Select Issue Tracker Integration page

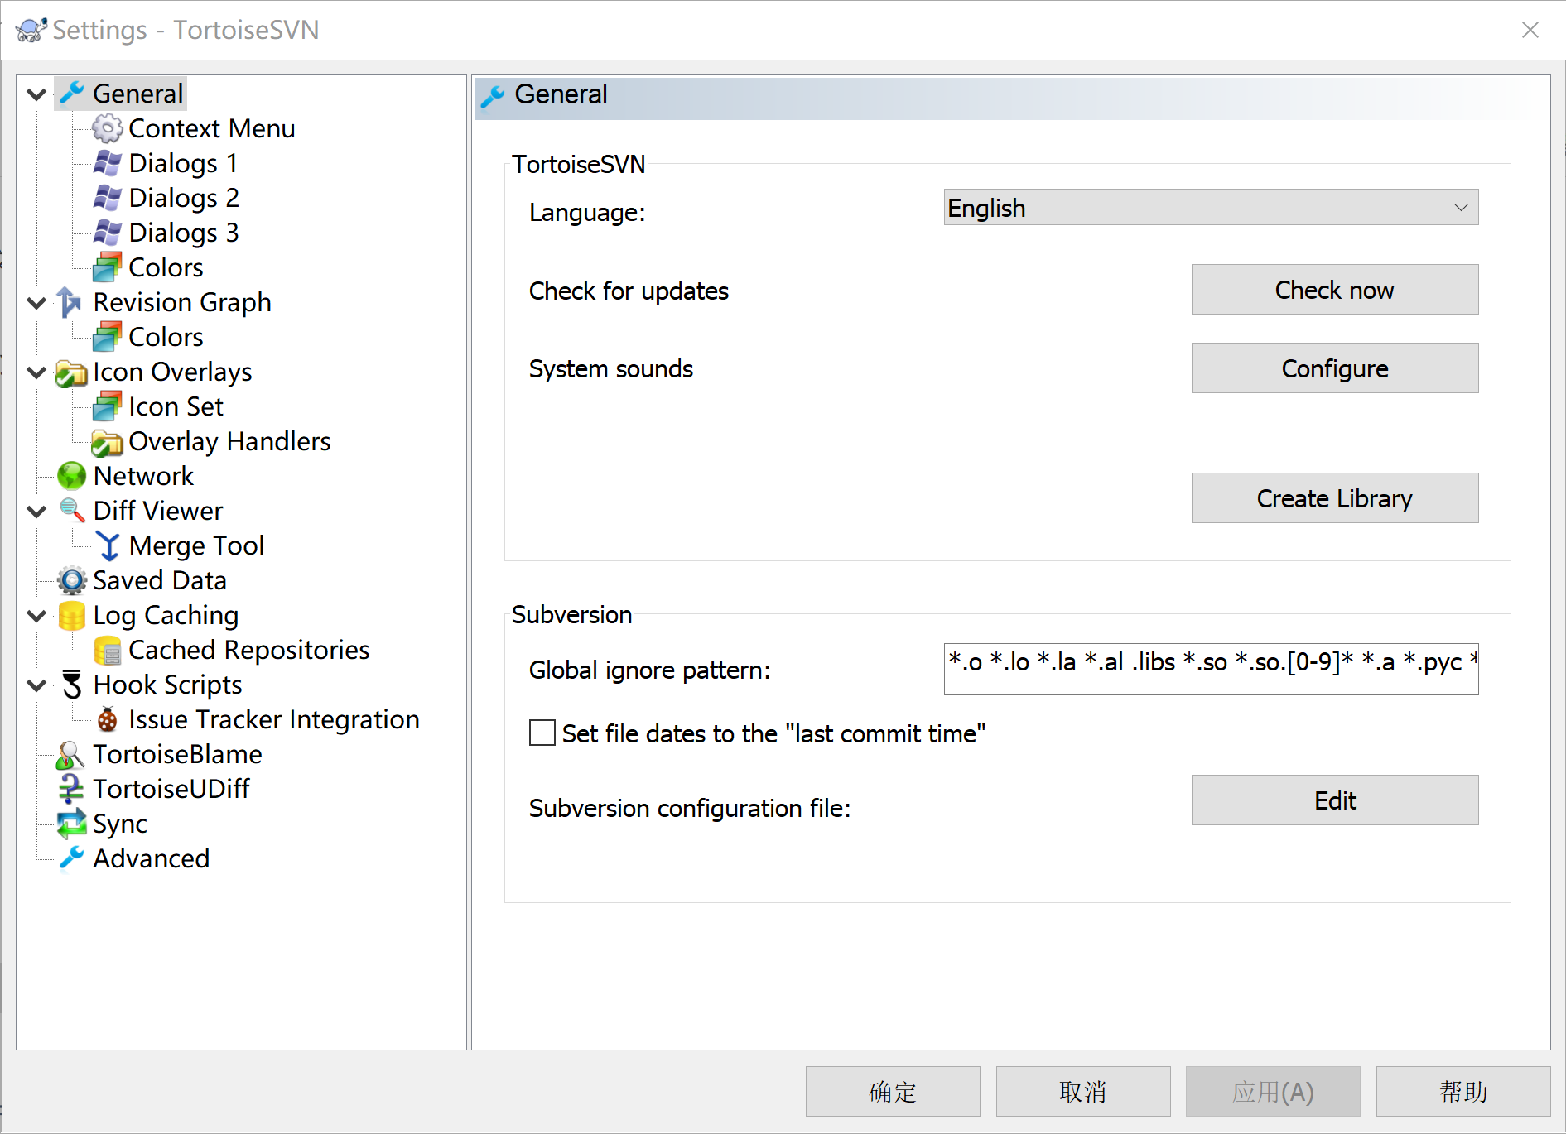[x=274, y=719]
